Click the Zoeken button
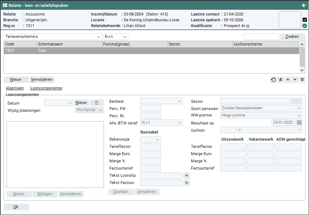This screenshot has height=215, width=309. tap(292, 37)
